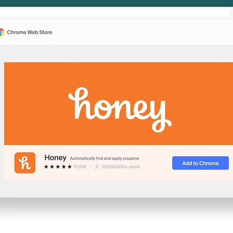Select the 'Automatically find and apply coupons' description
This screenshot has height=233, width=233.
pos(105,158)
